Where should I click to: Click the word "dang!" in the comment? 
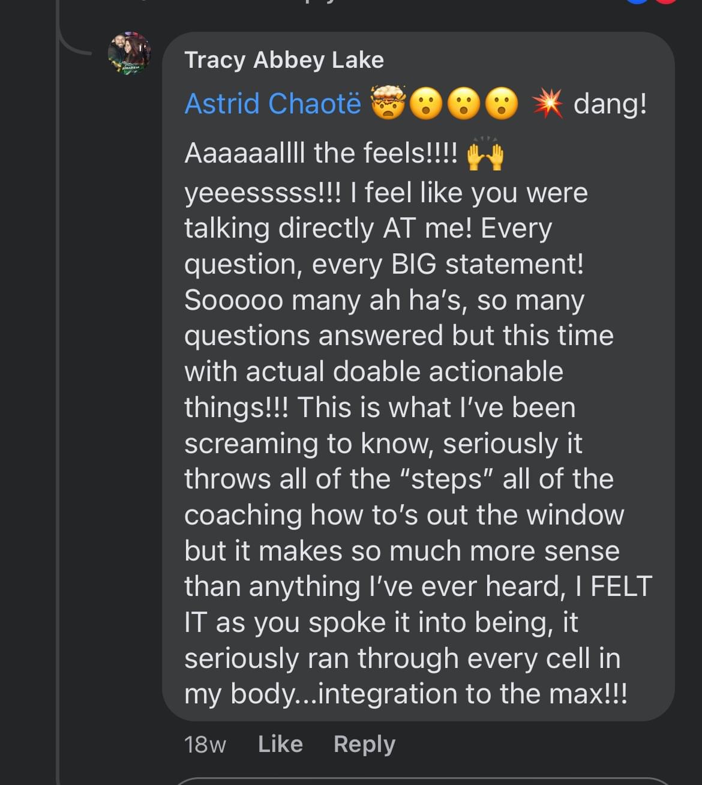coord(610,103)
